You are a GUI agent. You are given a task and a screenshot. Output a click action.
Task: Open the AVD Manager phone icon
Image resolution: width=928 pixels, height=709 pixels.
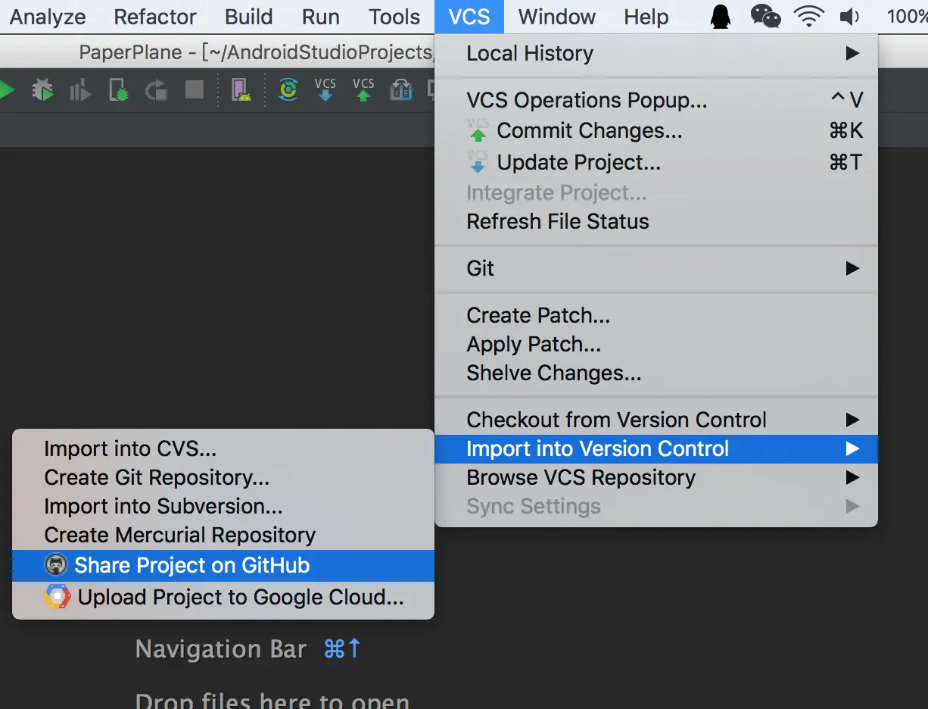241,91
